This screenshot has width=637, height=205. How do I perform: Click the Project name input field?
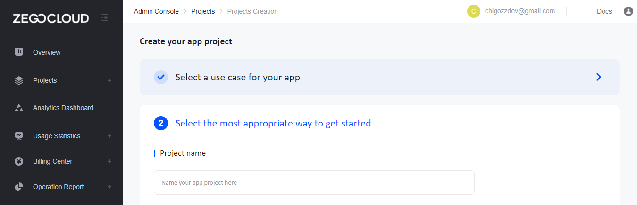point(314,182)
